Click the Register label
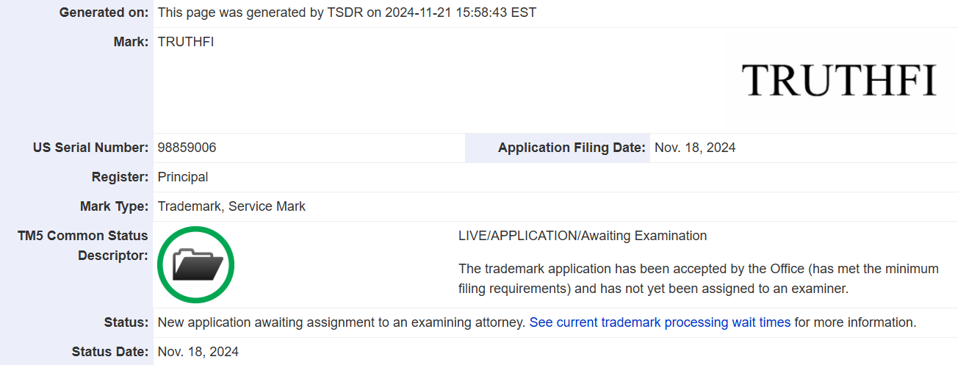 point(120,177)
